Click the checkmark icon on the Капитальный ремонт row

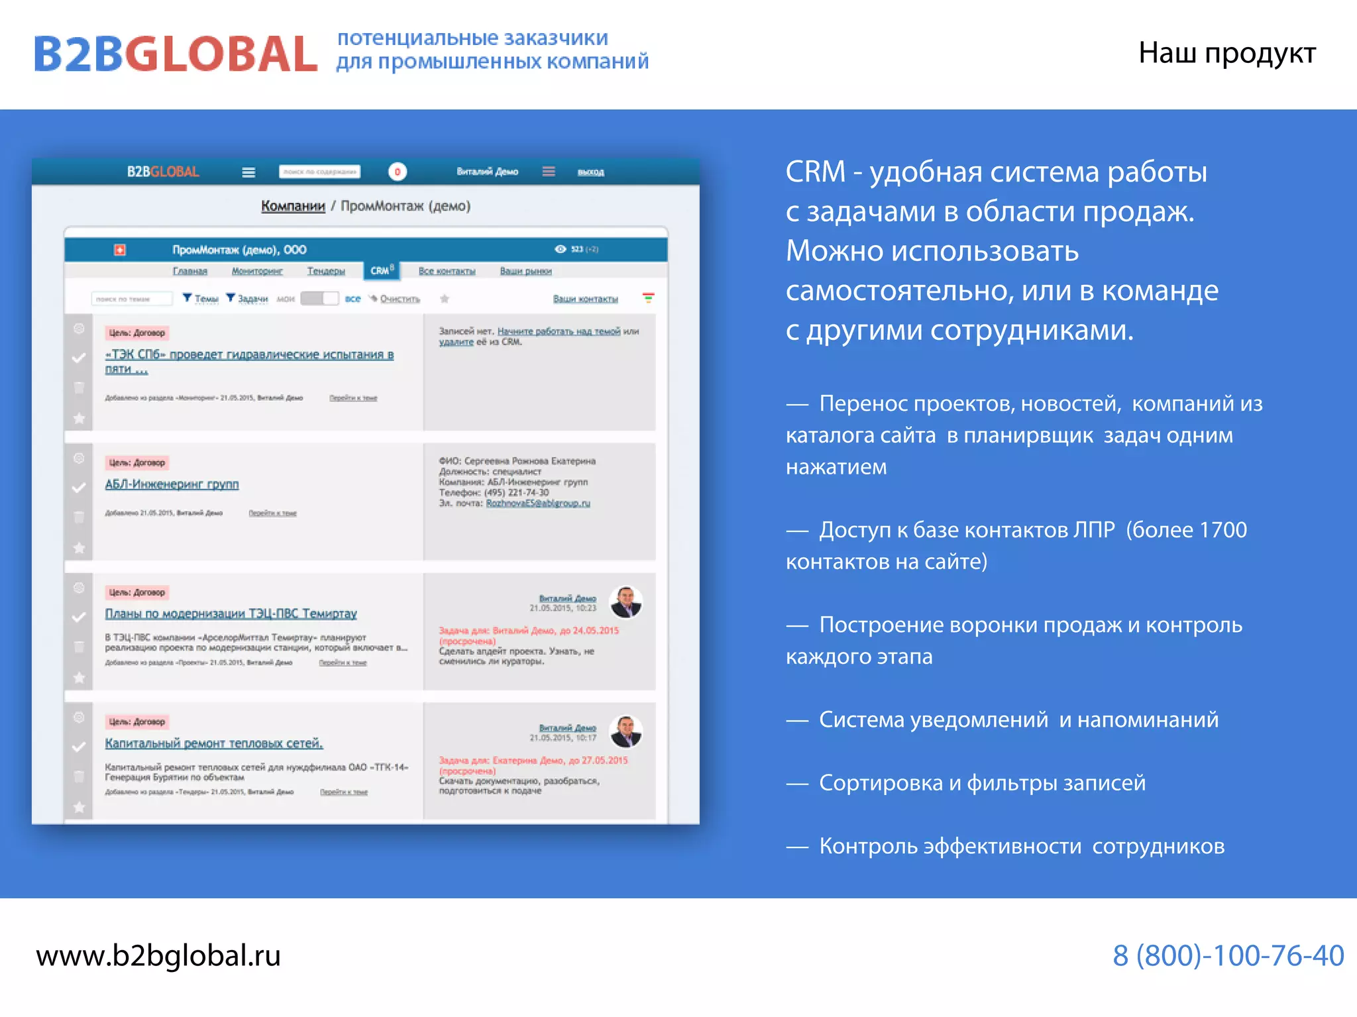pyautogui.click(x=79, y=747)
